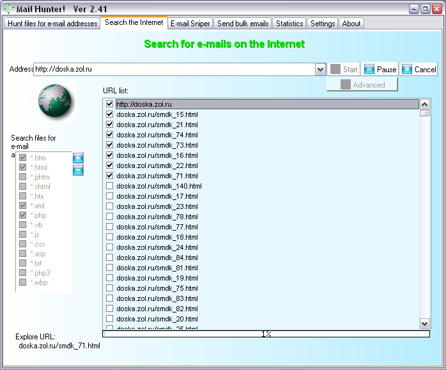The height and width of the screenshot is (370, 446).
Task: Click the Explore URL value smdk_71.html text
Action: point(59,346)
